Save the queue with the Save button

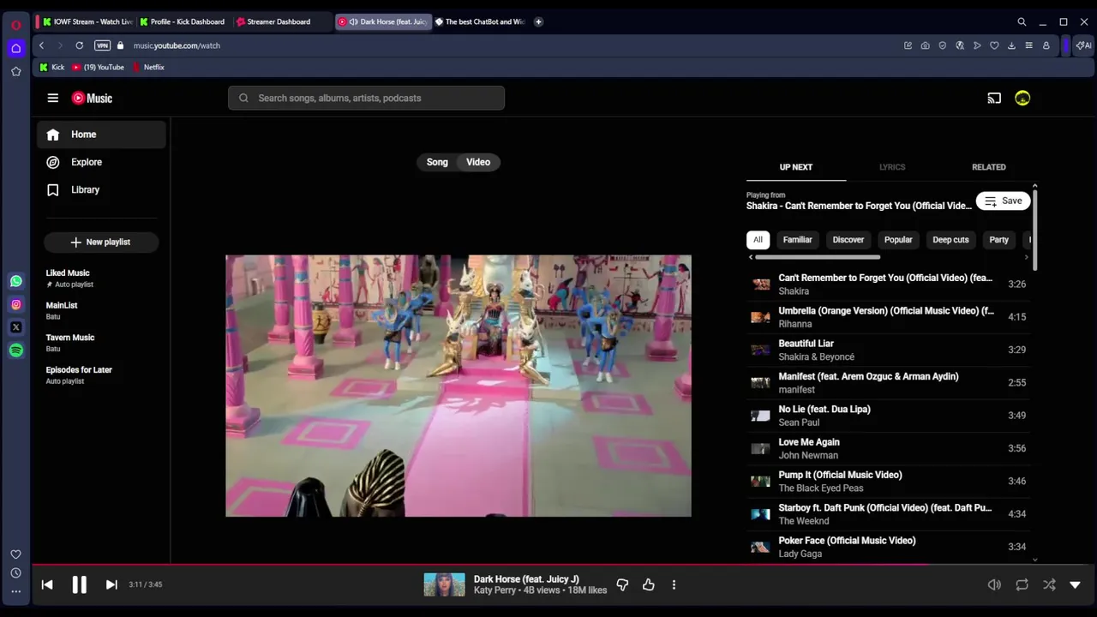(x=1003, y=201)
